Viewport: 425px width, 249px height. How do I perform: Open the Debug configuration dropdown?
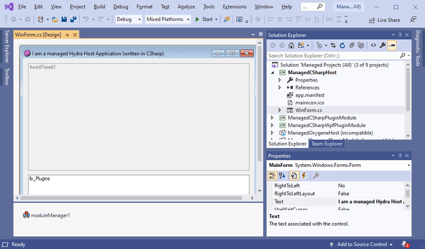(128, 19)
